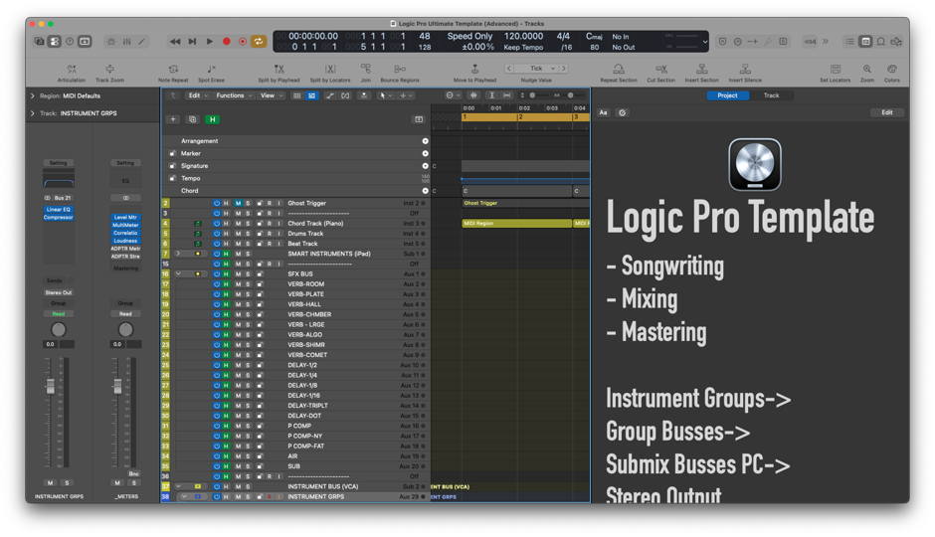Click the Edit button in notes panel
This screenshot has width=935, height=537.
point(886,112)
